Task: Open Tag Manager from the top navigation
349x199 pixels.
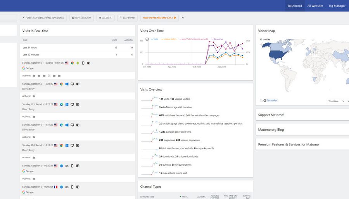Action: pyautogui.click(x=337, y=6)
